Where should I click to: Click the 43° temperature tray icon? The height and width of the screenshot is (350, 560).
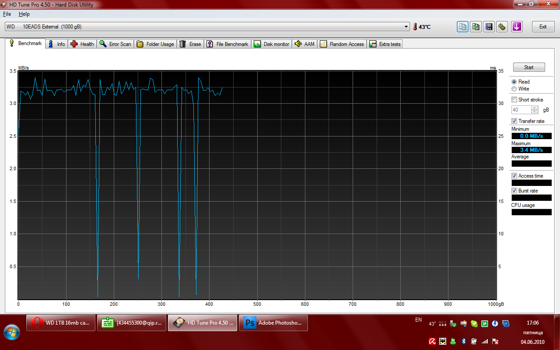[432, 324]
